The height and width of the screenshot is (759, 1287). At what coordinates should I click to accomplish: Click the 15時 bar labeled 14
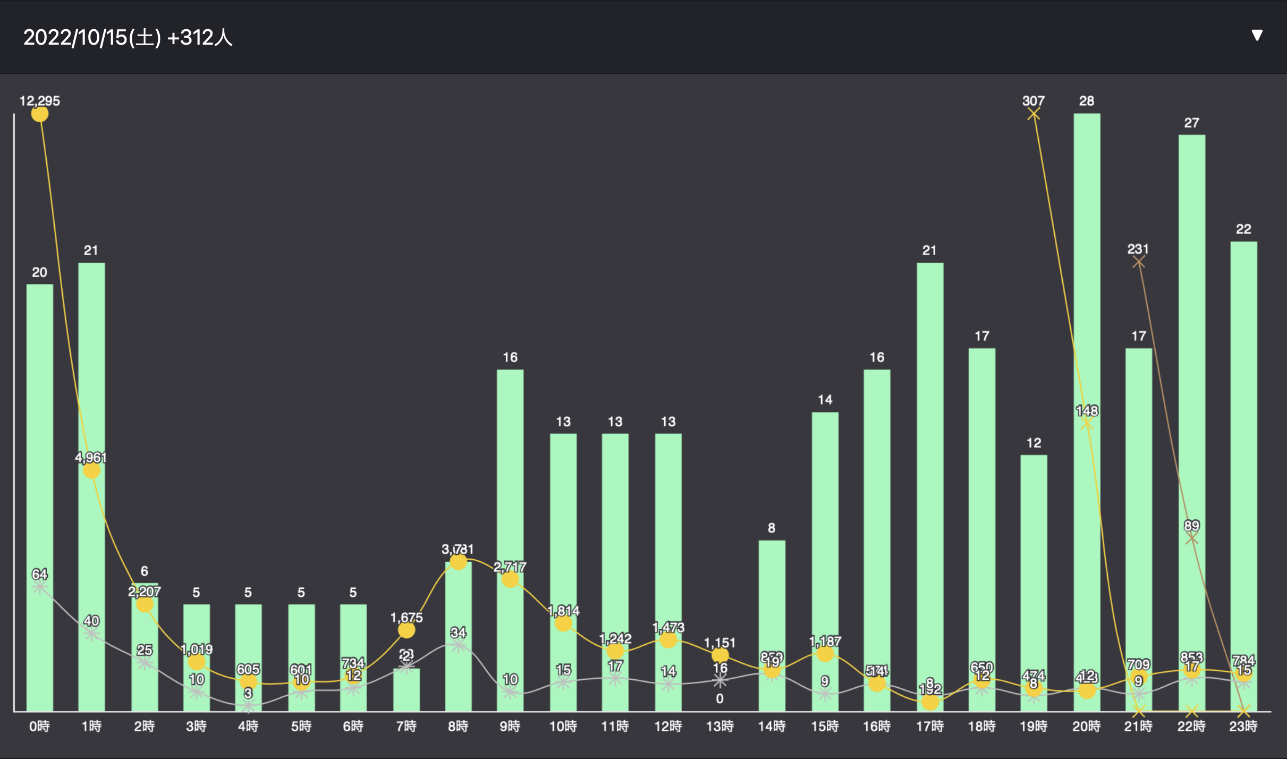point(825,532)
